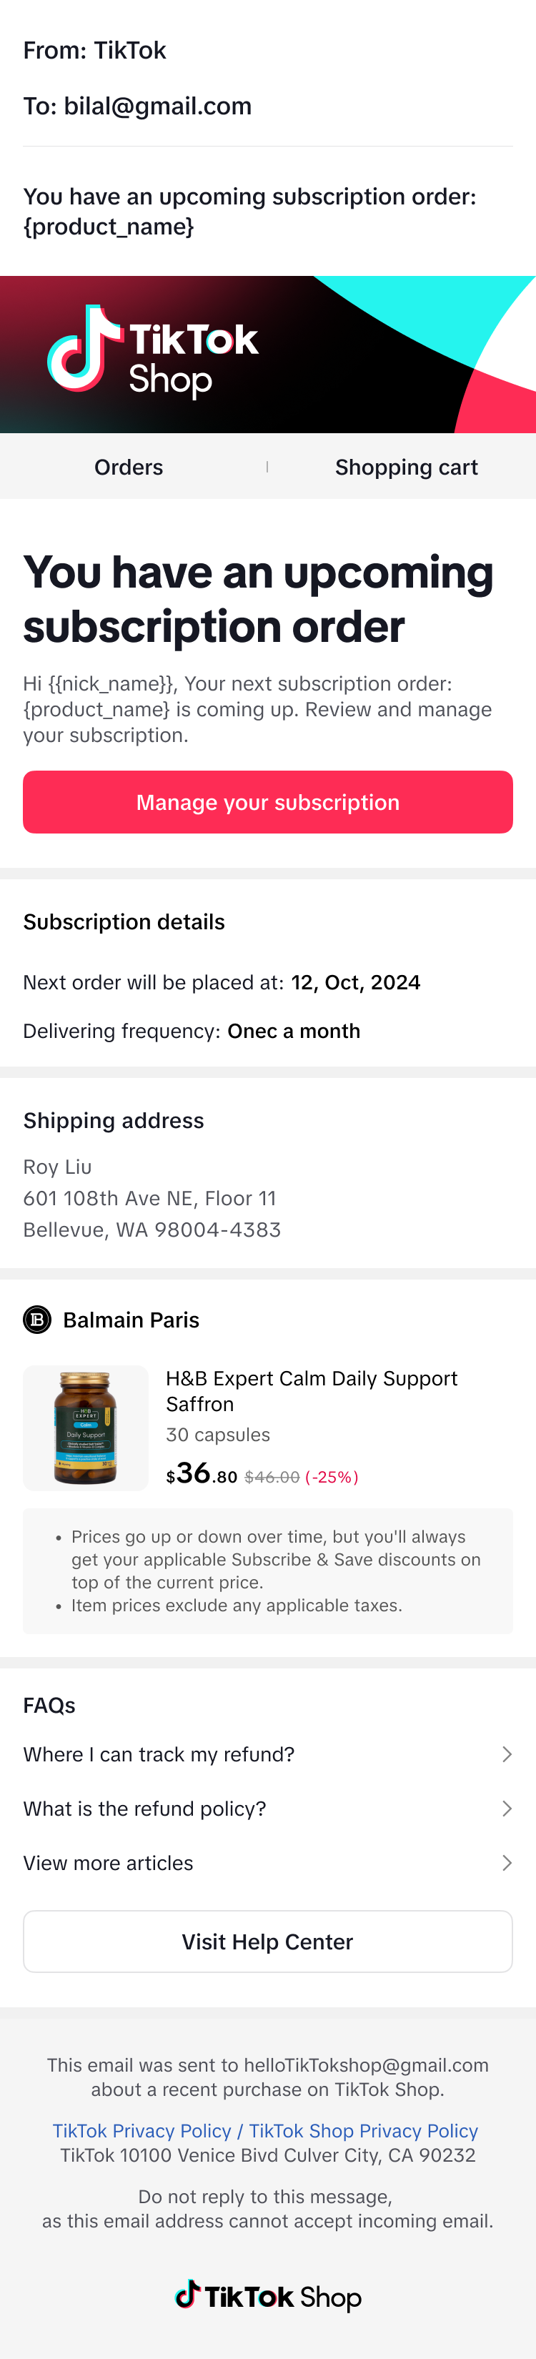Click the H&B Expert Calm product title
The height and width of the screenshot is (2359, 536).
(x=312, y=1391)
